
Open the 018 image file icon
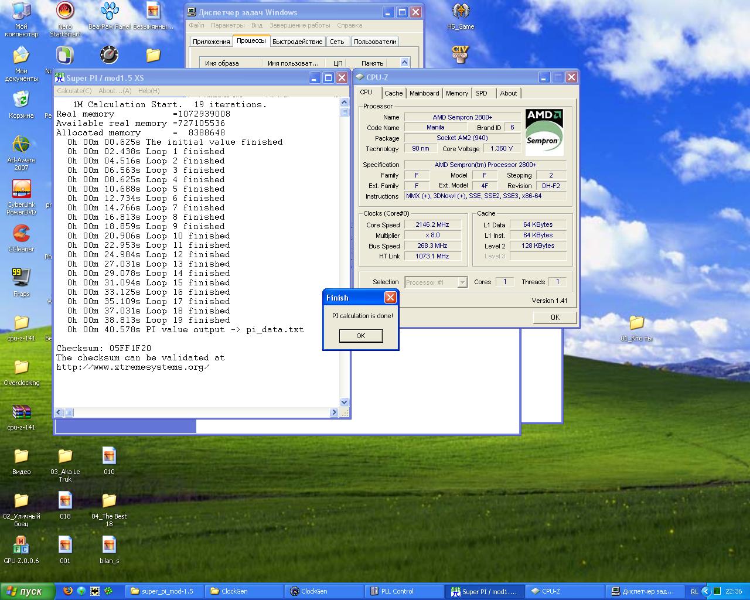(65, 505)
